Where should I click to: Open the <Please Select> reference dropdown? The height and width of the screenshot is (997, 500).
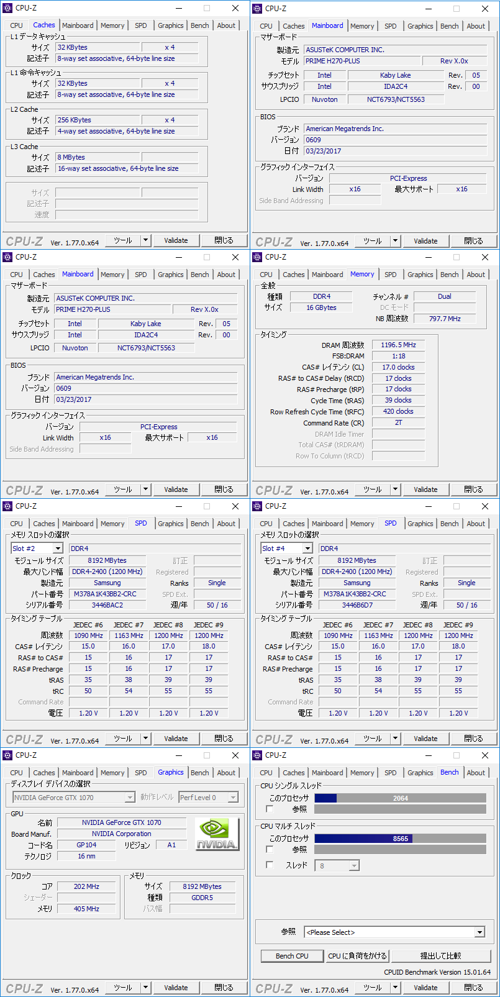click(x=479, y=932)
